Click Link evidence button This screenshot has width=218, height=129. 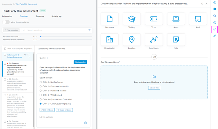point(47,110)
